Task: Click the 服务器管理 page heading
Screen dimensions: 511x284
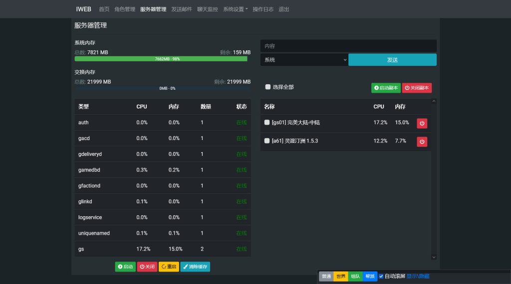Action: 91,25
